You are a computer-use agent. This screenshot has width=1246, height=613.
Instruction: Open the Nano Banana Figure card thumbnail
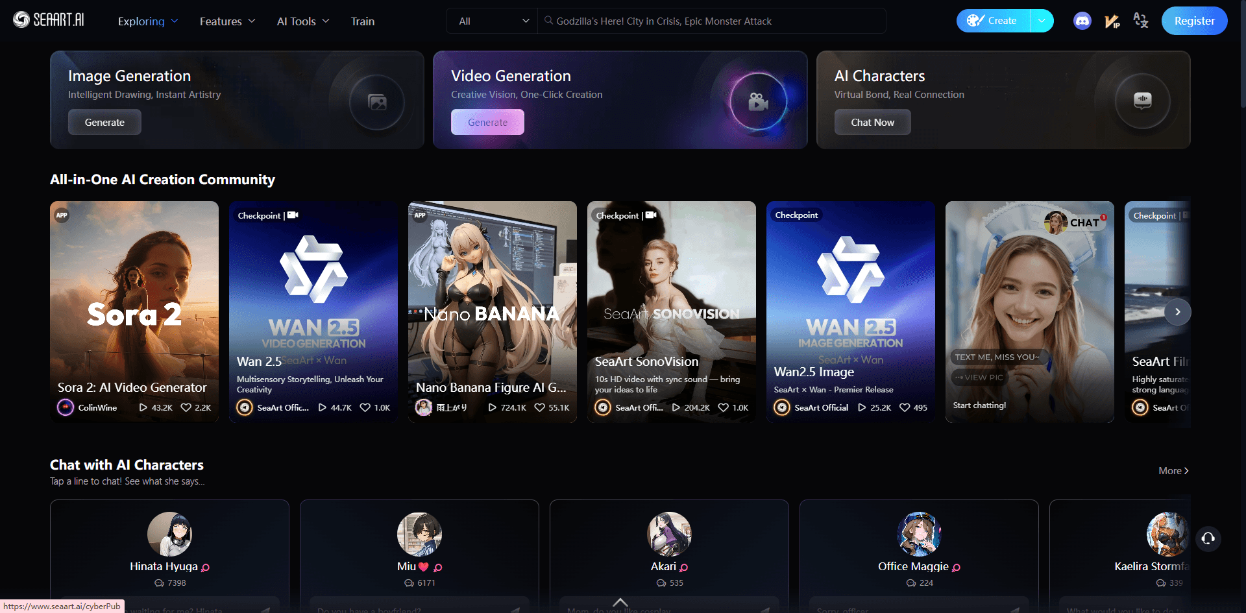(x=492, y=292)
